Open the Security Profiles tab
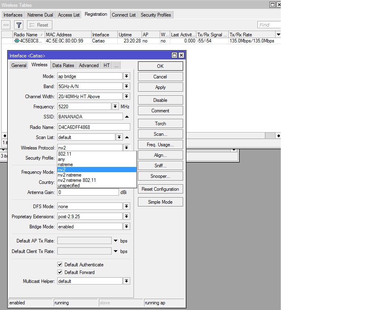Image resolution: width=374 pixels, height=310 pixels. [156, 15]
